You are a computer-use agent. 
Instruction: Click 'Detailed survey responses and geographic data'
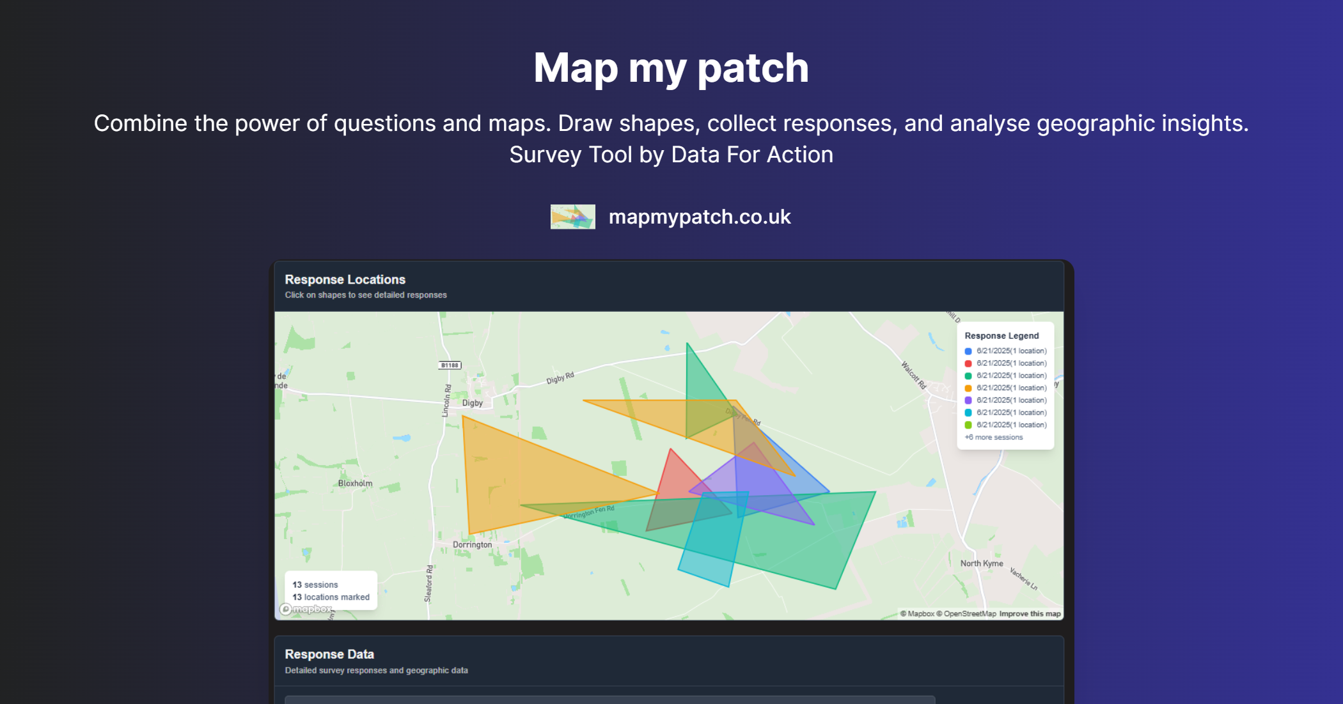pos(377,671)
